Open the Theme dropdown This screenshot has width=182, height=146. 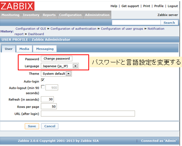tap(56, 74)
